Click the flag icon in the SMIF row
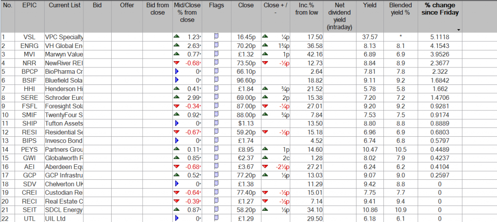Image resolution: width=497 pixels, height=222 pixels. tap(216, 114)
